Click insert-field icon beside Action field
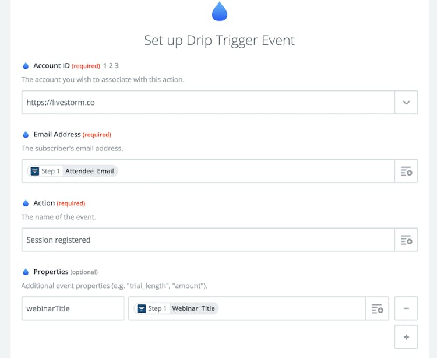Viewport: 437px width, 358px height. click(x=406, y=240)
